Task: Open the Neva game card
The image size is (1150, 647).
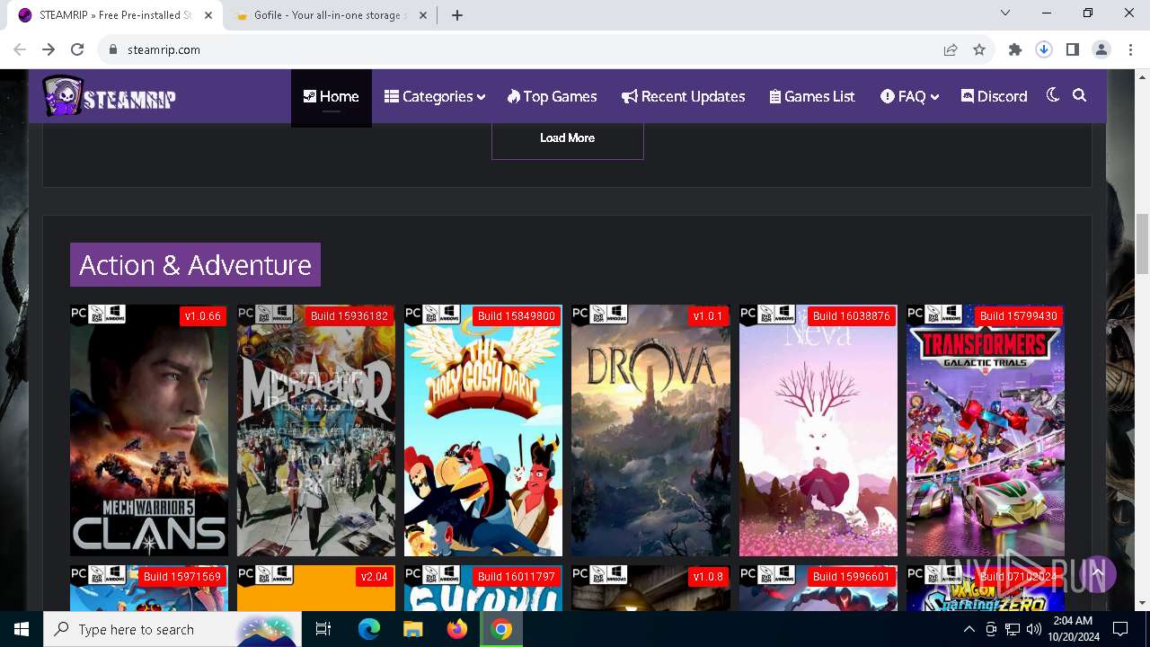Action: [818, 430]
